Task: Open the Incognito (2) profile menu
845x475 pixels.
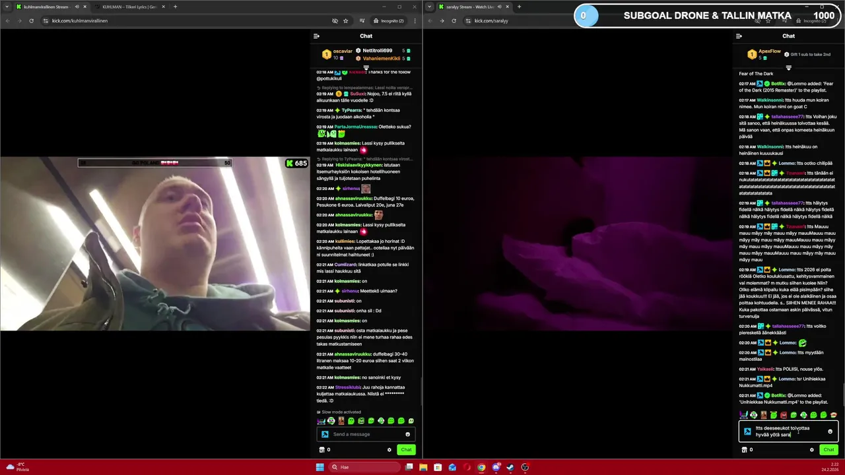Action: [388, 20]
